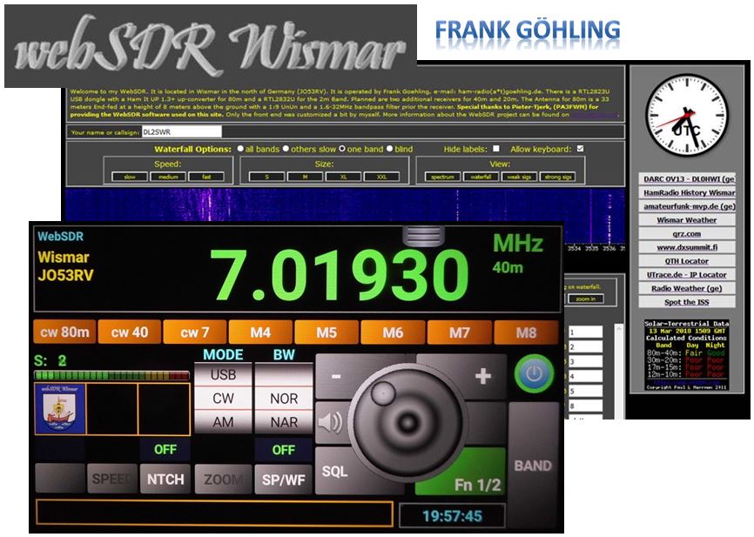The image size is (754, 537).
Task: Open the Wismar Weather link
Action: (687, 220)
